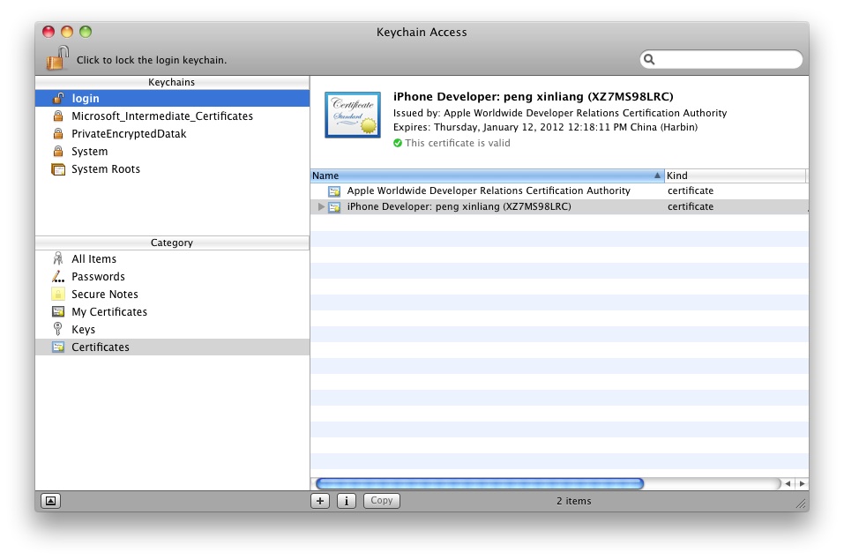
Task: Click the unlocked padlock icon beside login
Action: tap(58, 98)
